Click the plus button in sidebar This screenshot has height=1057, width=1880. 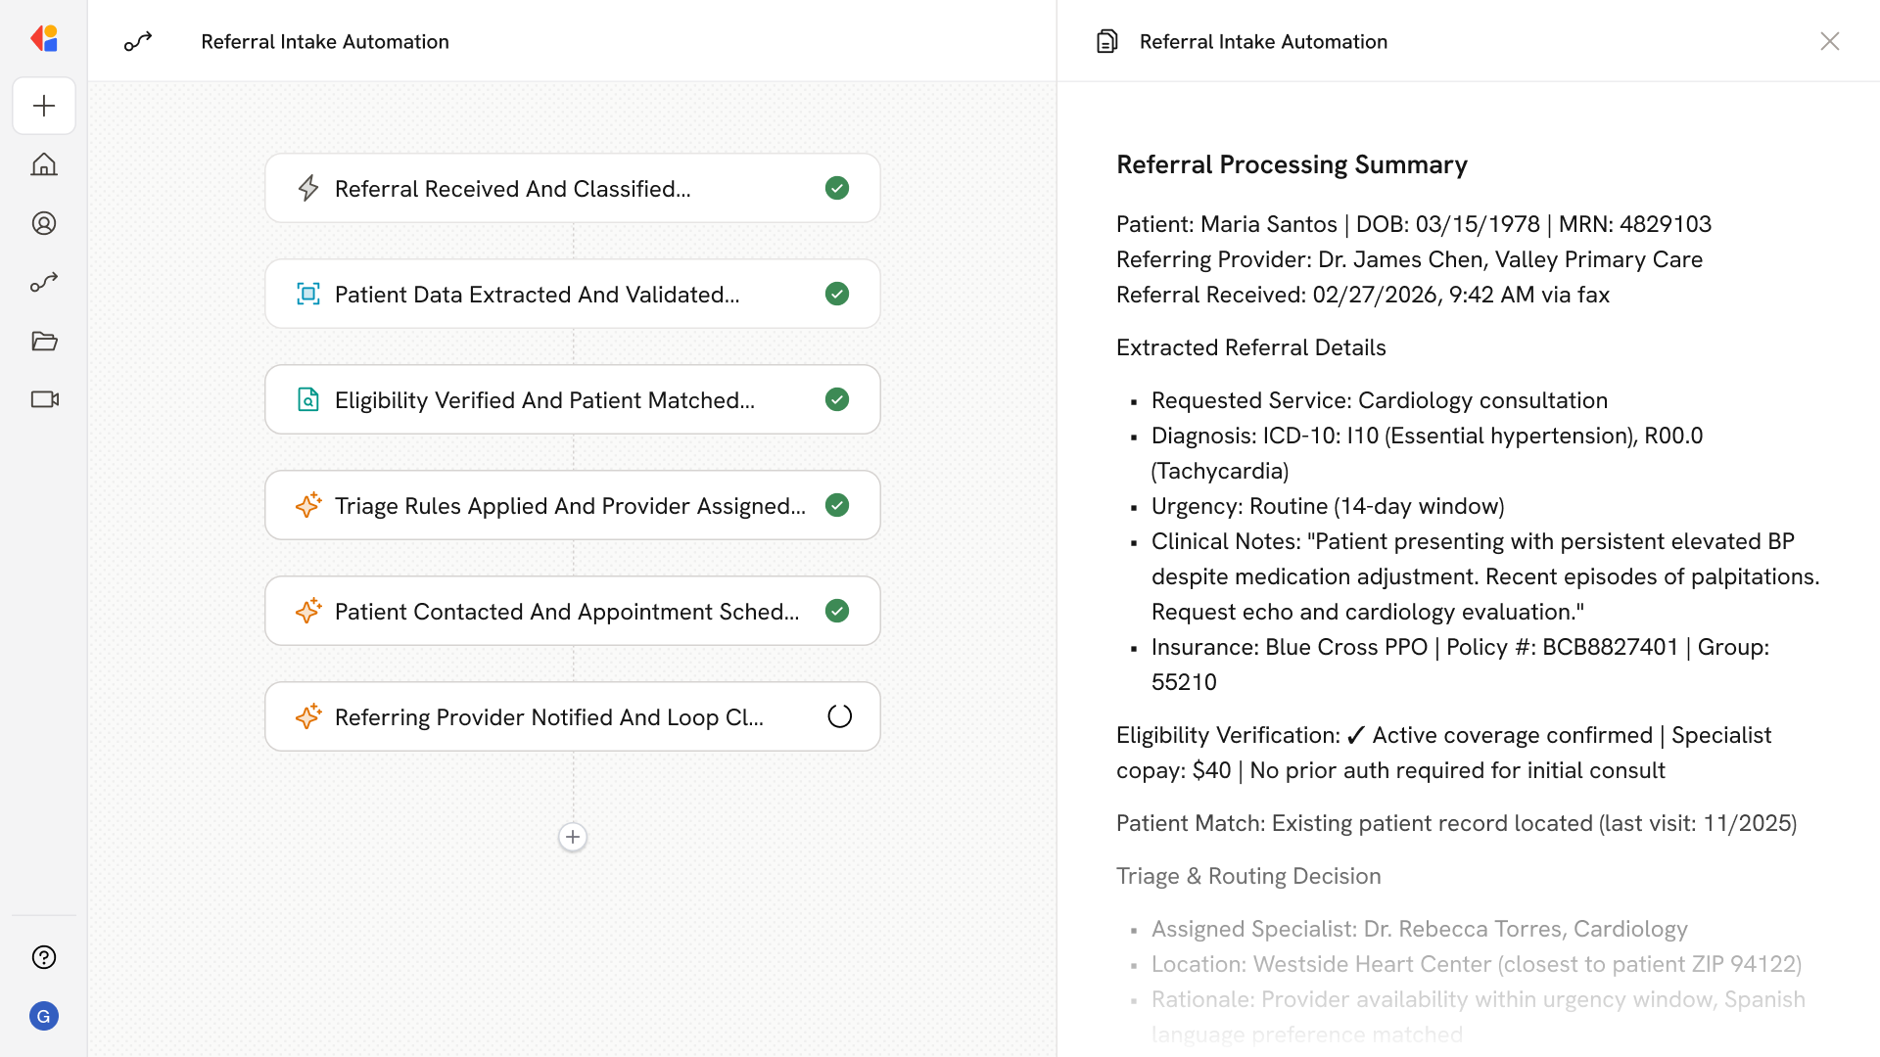point(44,106)
